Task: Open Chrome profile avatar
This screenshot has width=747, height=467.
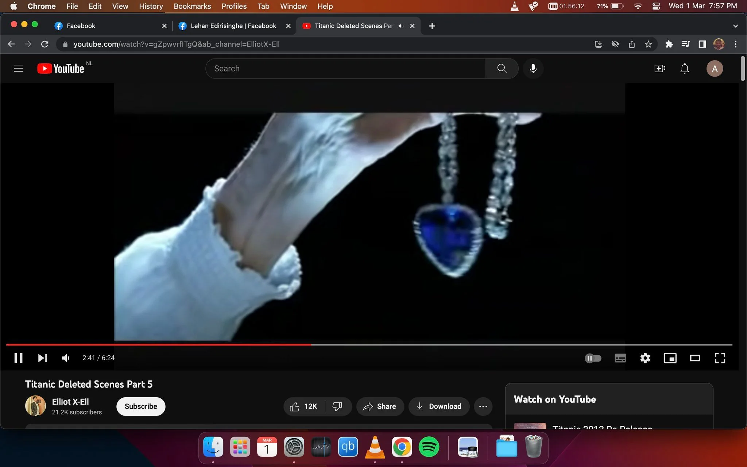Action: pos(719,44)
